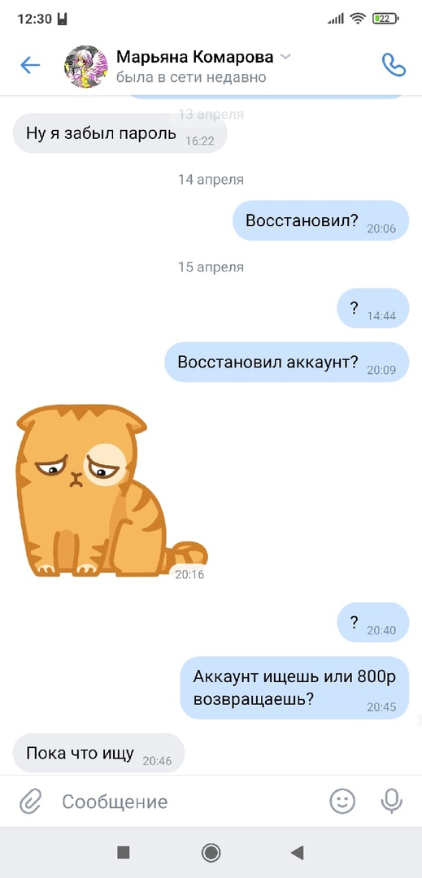Tap the question mark message at 14:44

373,309
